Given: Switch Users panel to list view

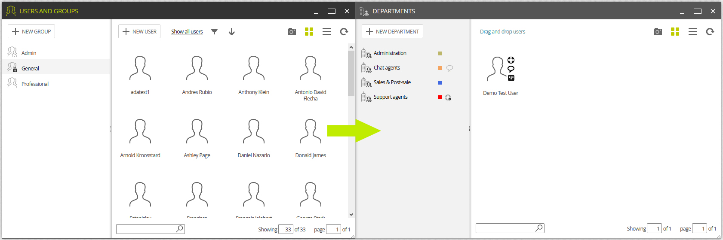Looking at the screenshot, I should tap(326, 31).
